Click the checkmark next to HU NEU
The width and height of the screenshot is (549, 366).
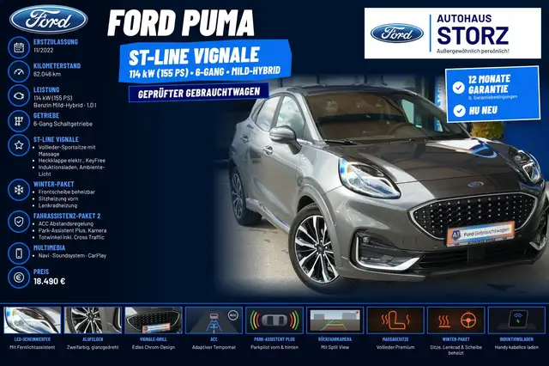(x=459, y=111)
